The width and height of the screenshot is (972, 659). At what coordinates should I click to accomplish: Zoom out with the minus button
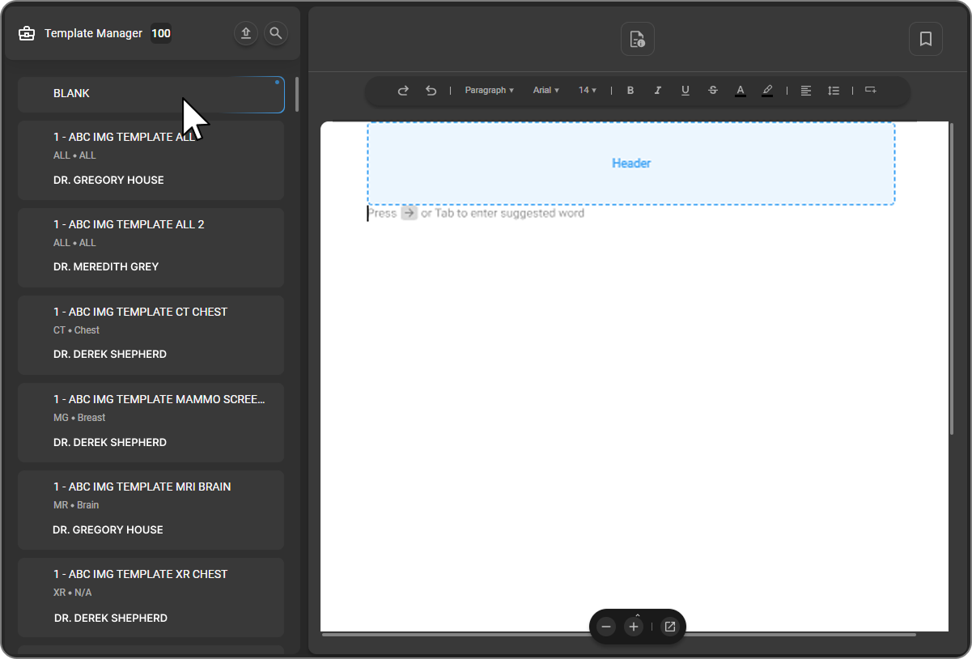(x=606, y=627)
